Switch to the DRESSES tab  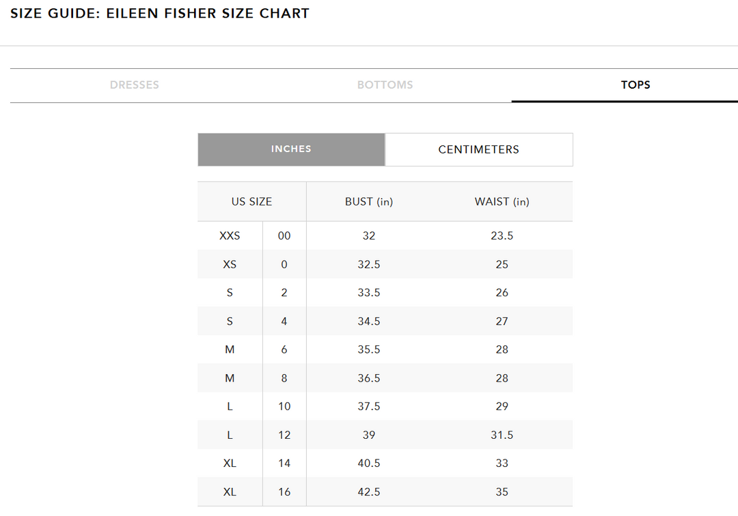point(134,85)
